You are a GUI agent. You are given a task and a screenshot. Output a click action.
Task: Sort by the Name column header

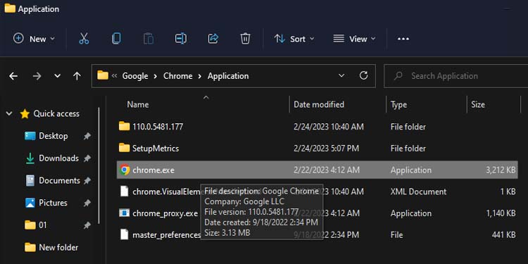138,104
